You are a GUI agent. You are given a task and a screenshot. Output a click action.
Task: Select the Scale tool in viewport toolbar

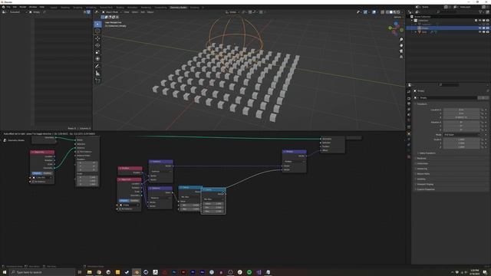(97, 52)
